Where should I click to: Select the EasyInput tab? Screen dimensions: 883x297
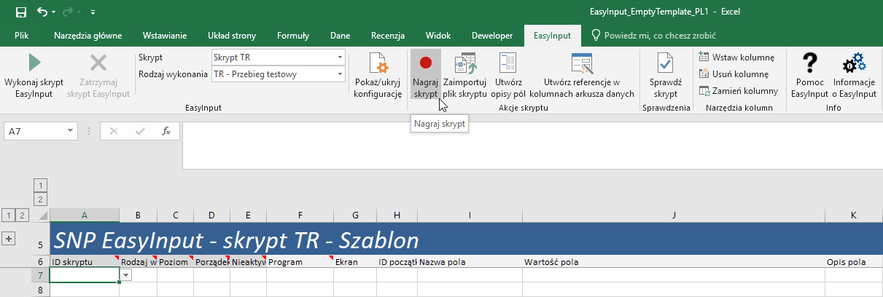coord(552,35)
